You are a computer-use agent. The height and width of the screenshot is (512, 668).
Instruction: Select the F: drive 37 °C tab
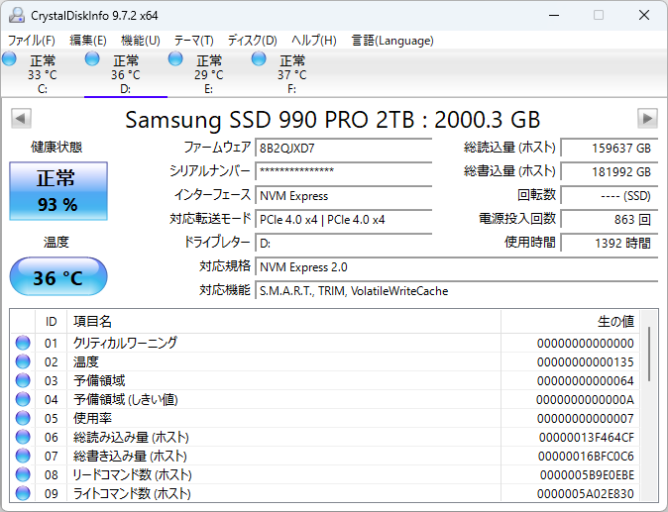point(291,73)
